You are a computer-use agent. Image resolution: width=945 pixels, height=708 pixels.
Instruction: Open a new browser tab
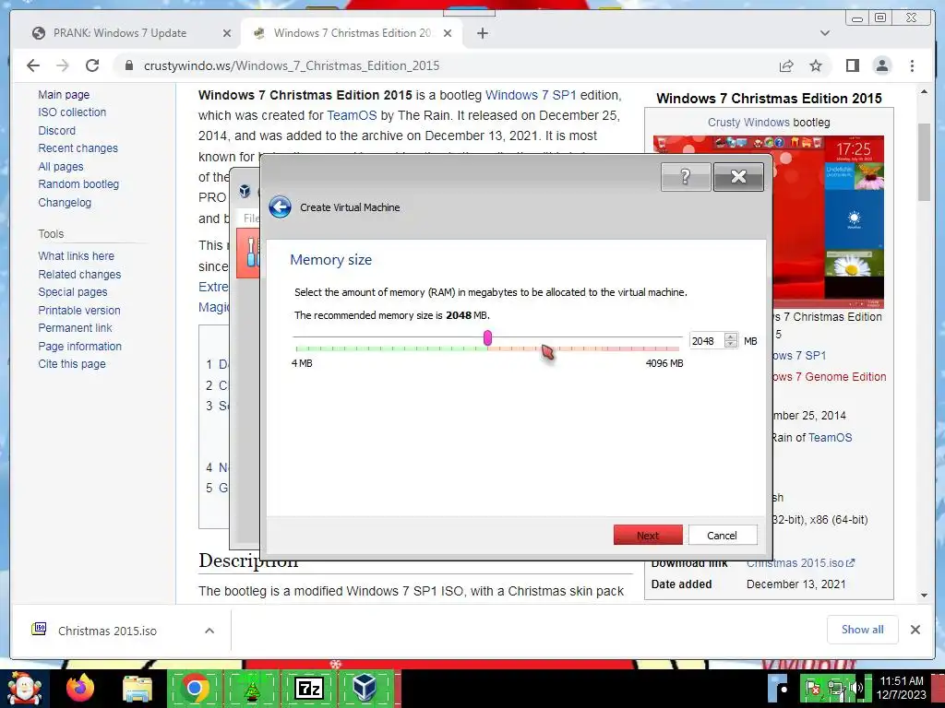click(x=482, y=33)
